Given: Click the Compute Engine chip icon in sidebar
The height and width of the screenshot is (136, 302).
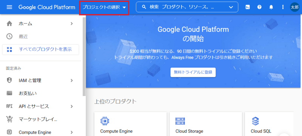Looking at the screenshot, I should [9, 132].
